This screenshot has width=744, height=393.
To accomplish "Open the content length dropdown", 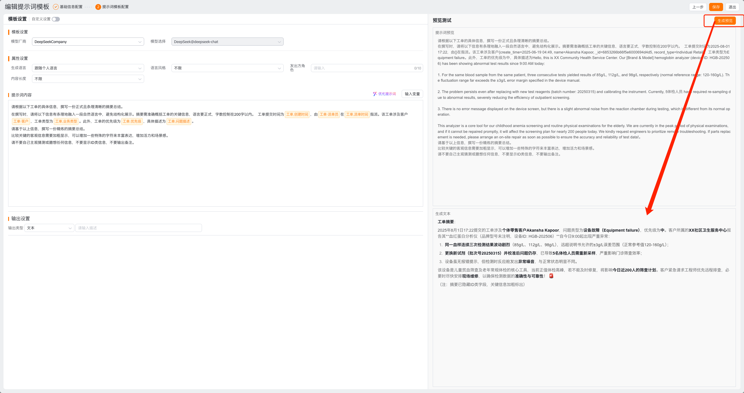I will pyautogui.click(x=88, y=79).
